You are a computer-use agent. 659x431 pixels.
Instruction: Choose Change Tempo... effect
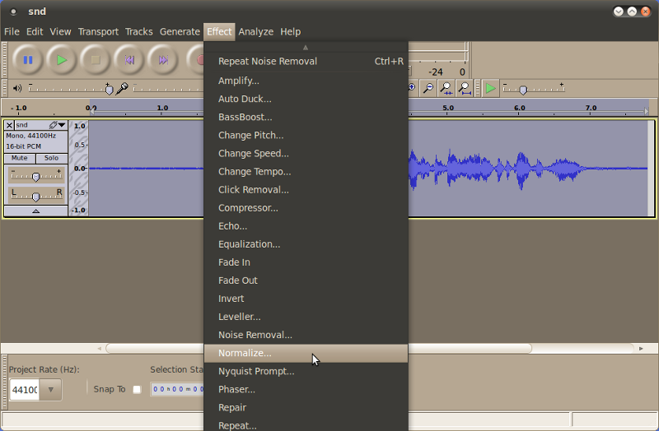point(306,172)
